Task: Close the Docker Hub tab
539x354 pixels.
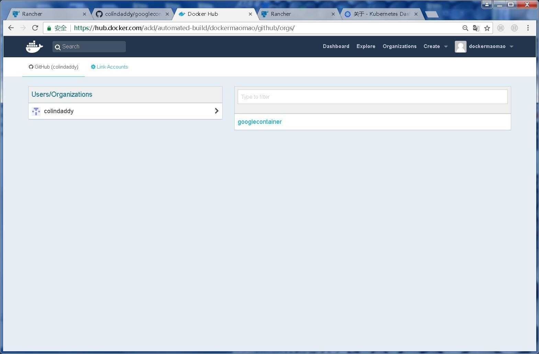Action: [x=250, y=14]
